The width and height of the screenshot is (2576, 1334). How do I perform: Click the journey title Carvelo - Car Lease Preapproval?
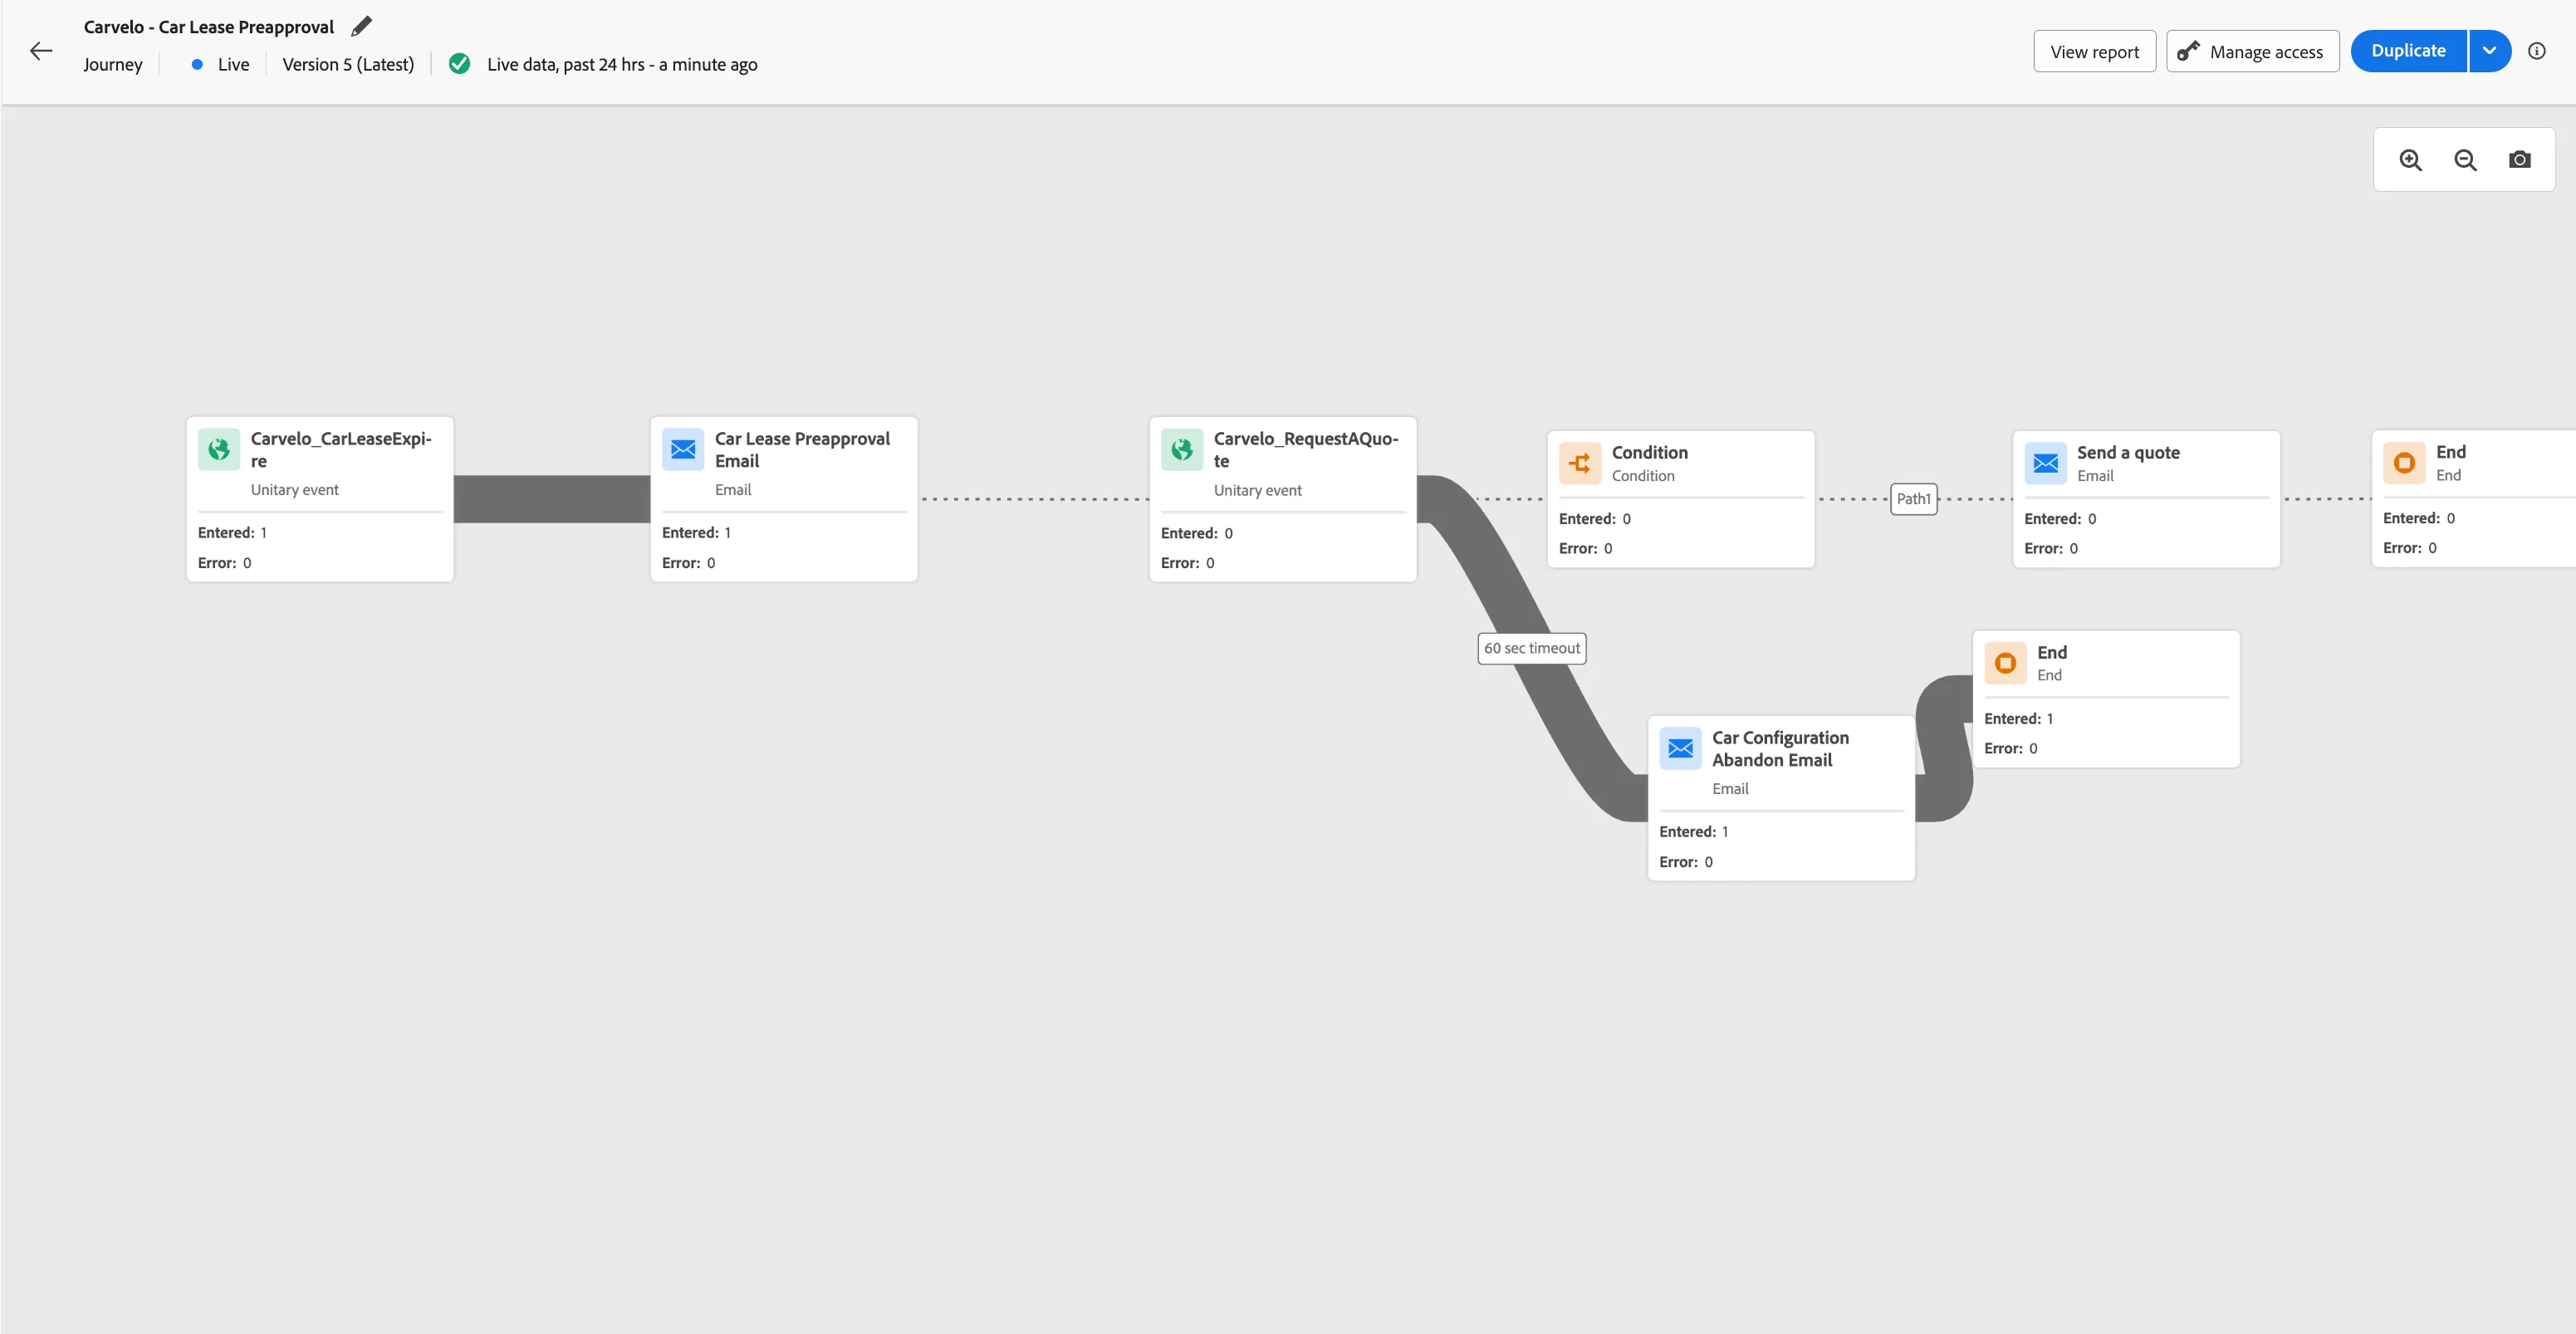pos(209,27)
